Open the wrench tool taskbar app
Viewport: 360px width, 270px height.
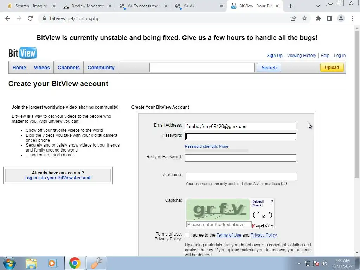[97, 263]
